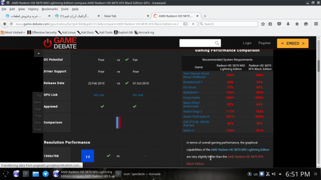The height and width of the screenshot is (180, 321).
Task: Click the scissors clipboard tray icon
Action: (x=268, y=174)
